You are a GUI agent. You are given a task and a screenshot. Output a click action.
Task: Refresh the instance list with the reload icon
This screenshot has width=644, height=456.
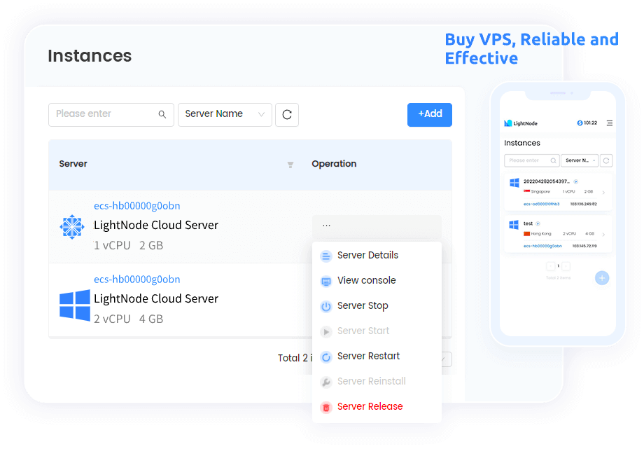click(x=287, y=114)
